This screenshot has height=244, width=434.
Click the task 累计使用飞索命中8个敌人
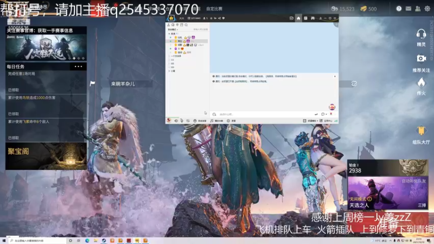pos(46,130)
